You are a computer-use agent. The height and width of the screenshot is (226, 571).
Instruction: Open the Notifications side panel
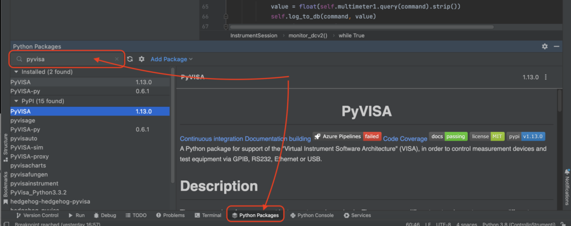pyautogui.click(x=567, y=187)
